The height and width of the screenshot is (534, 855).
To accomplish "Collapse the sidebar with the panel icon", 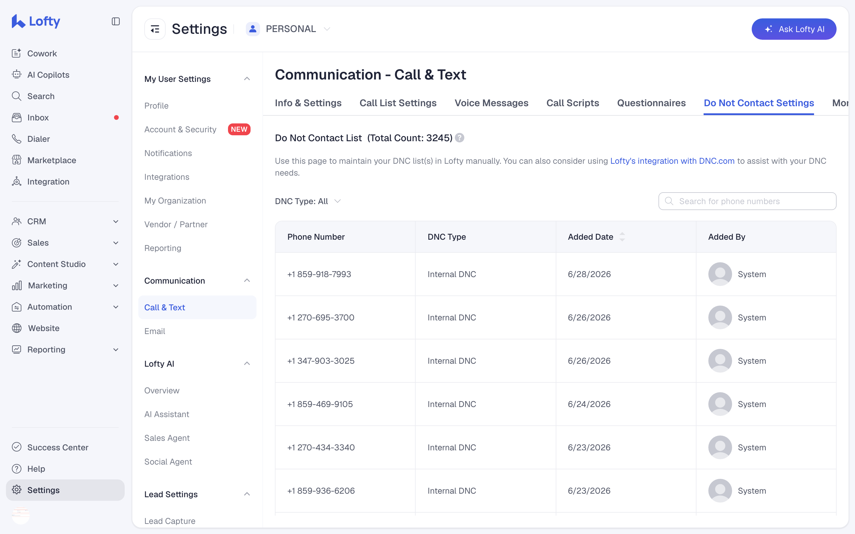I will [115, 22].
